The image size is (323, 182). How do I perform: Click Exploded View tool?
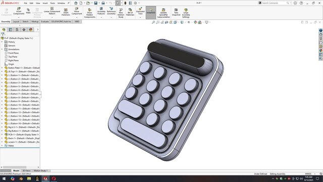pos(140,11)
